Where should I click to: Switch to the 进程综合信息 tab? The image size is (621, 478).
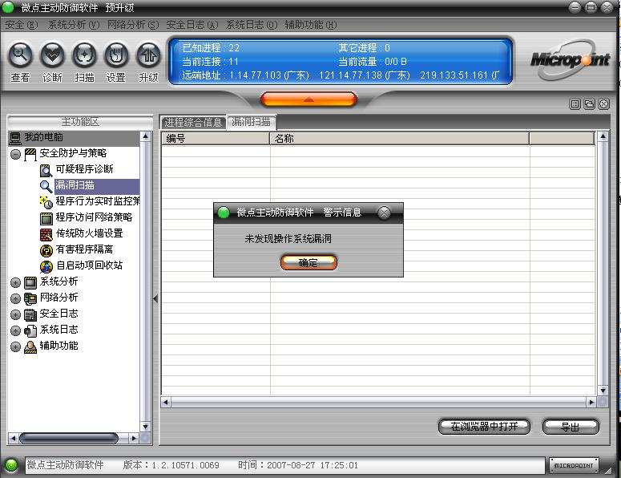[193, 122]
